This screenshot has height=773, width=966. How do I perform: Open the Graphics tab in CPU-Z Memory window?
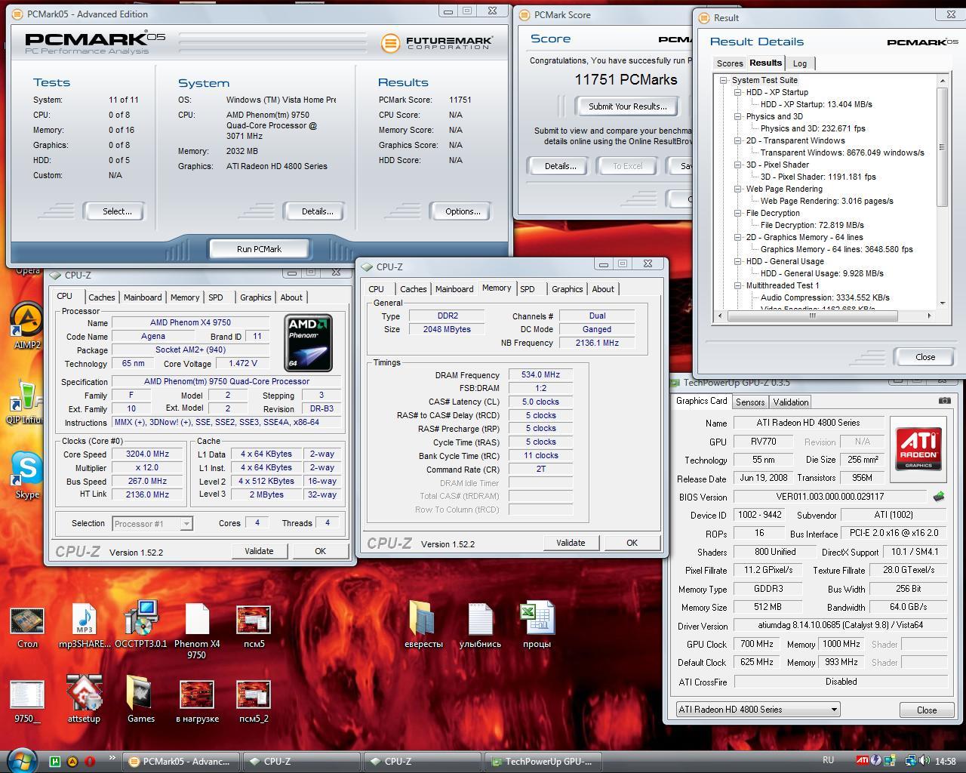(x=567, y=289)
